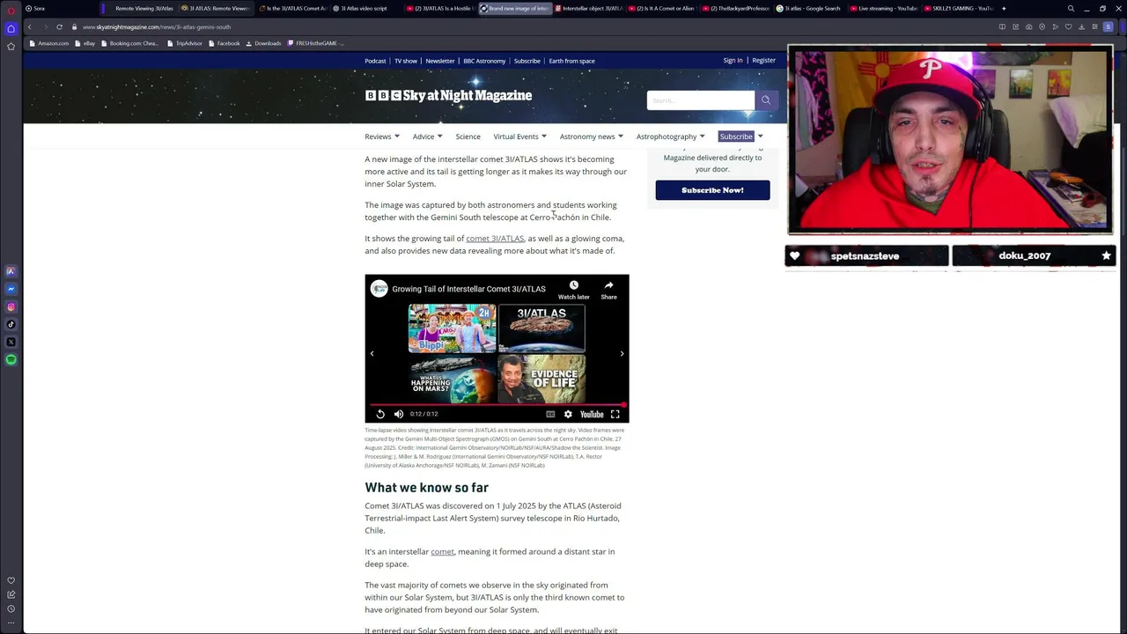Click the BBC Sky at Night Magazine logo

coord(448,95)
